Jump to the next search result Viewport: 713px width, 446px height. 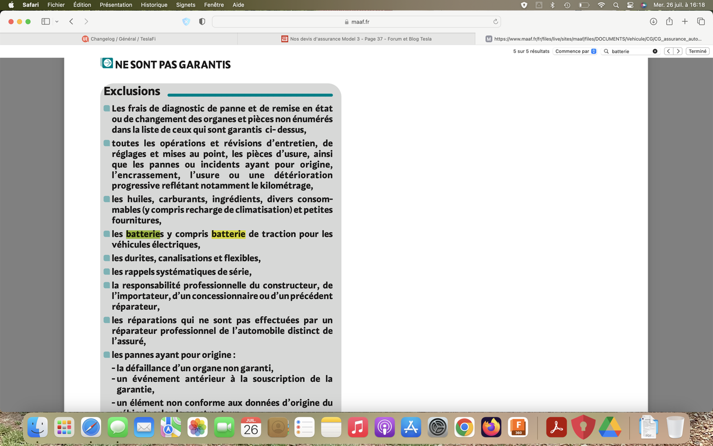coord(678,51)
